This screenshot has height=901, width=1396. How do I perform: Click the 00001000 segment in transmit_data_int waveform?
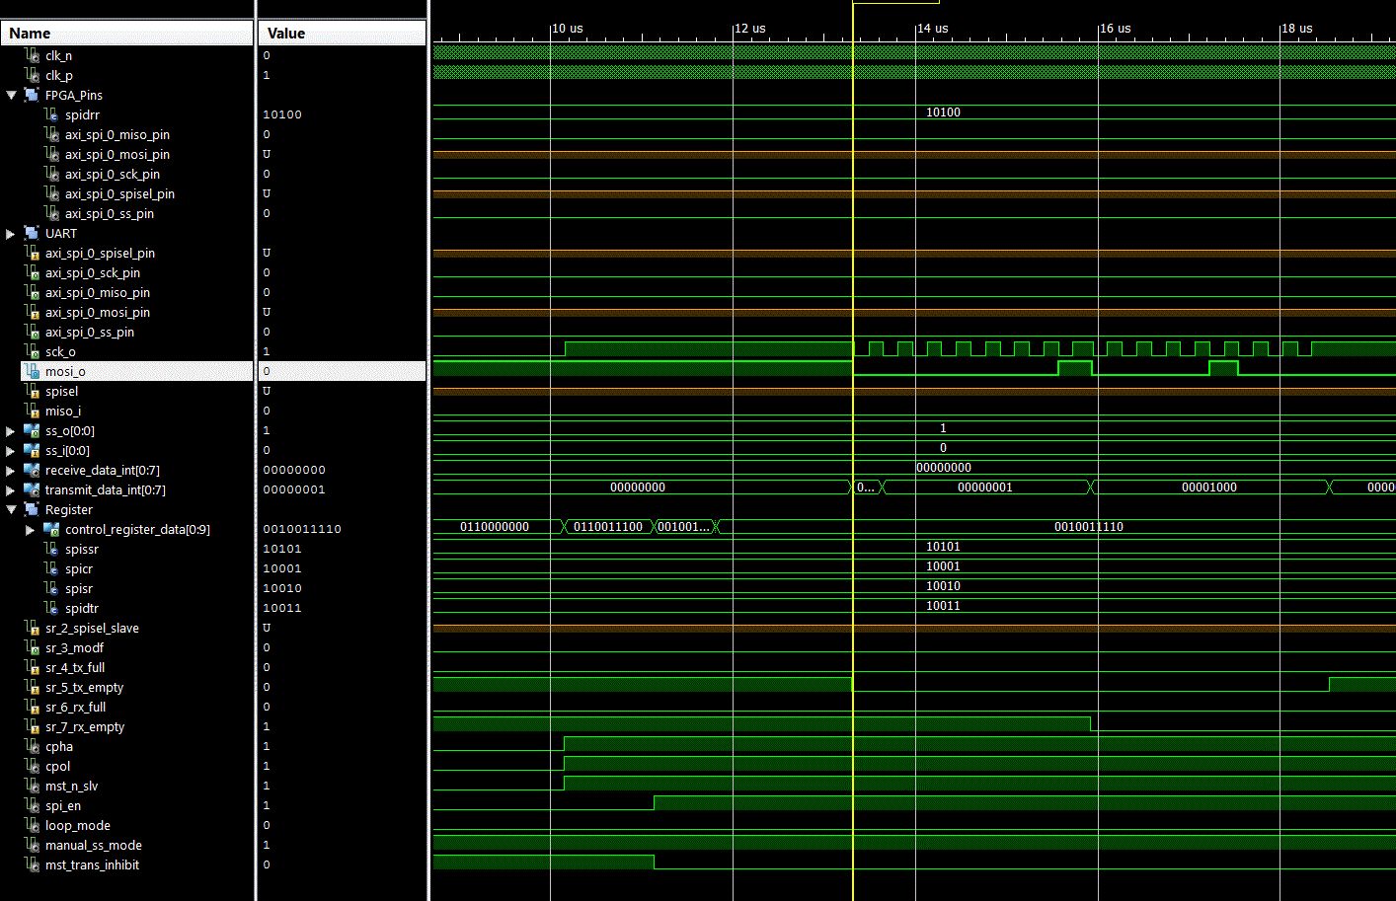point(1208,488)
